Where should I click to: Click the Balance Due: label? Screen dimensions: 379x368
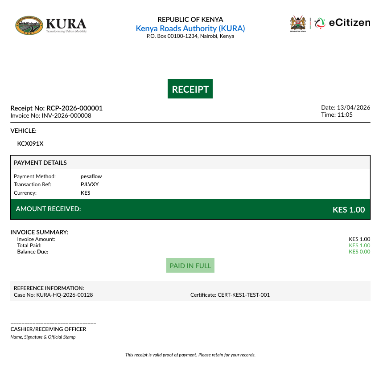[x=33, y=252]
